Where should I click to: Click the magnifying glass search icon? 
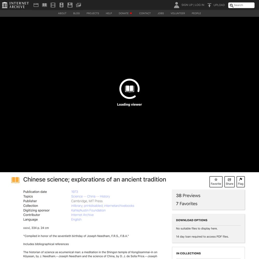(x=231, y=5)
